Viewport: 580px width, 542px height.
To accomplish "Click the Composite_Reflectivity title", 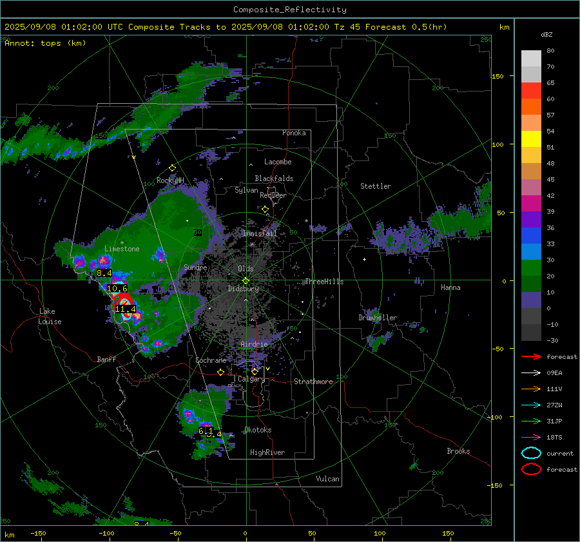I will tap(289, 10).
